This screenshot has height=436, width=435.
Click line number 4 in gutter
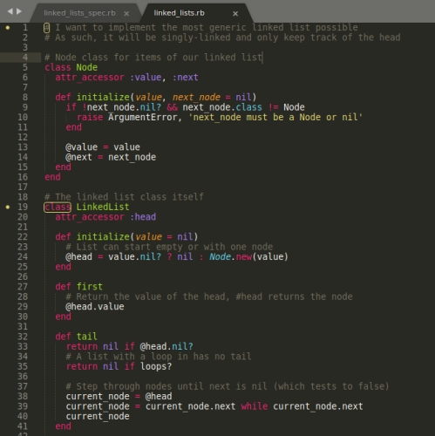click(x=25, y=58)
